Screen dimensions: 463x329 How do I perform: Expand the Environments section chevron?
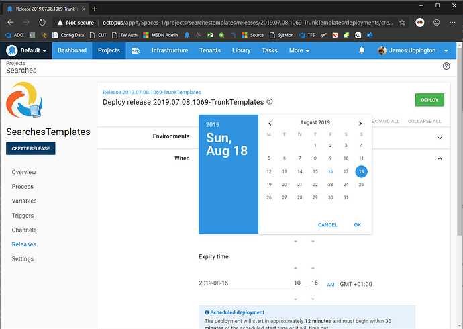pos(440,138)
